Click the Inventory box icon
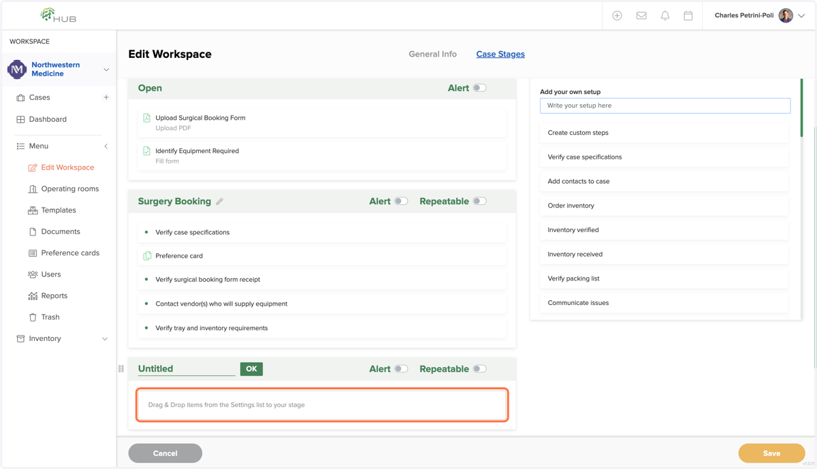Image resolution: width=817 pixels, height=469 pixels. coord(20,338)
